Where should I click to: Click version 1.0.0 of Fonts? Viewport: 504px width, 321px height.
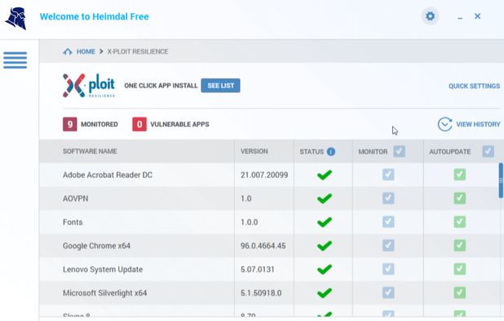249,222
